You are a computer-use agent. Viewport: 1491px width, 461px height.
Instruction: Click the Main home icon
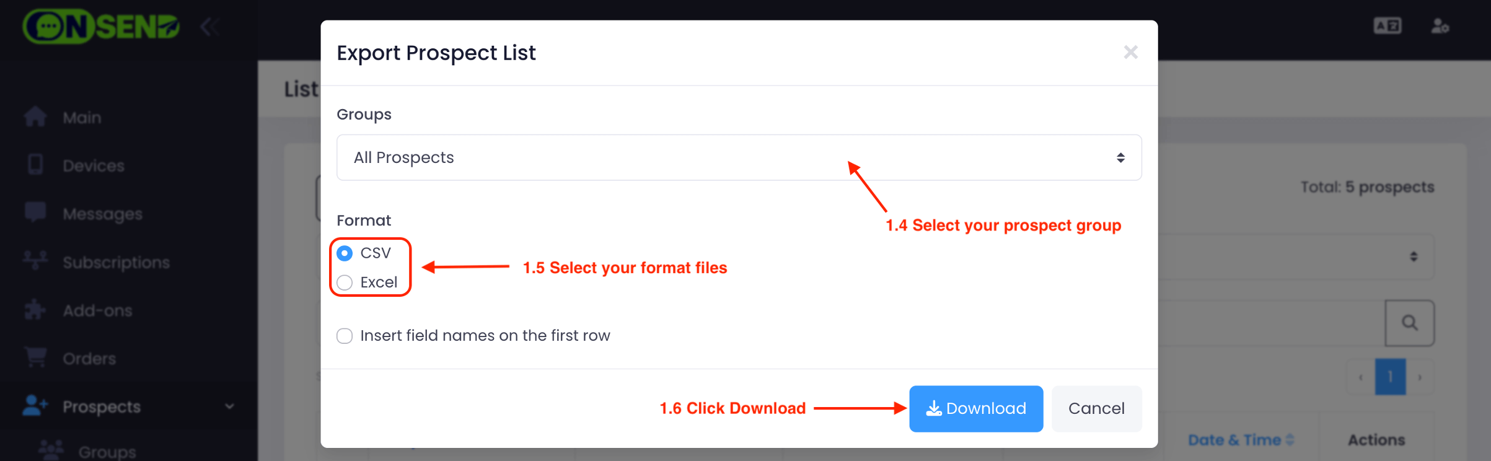35,117
